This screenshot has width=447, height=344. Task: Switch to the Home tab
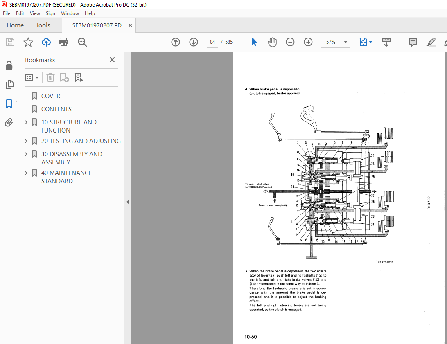(x=15, y=25)
